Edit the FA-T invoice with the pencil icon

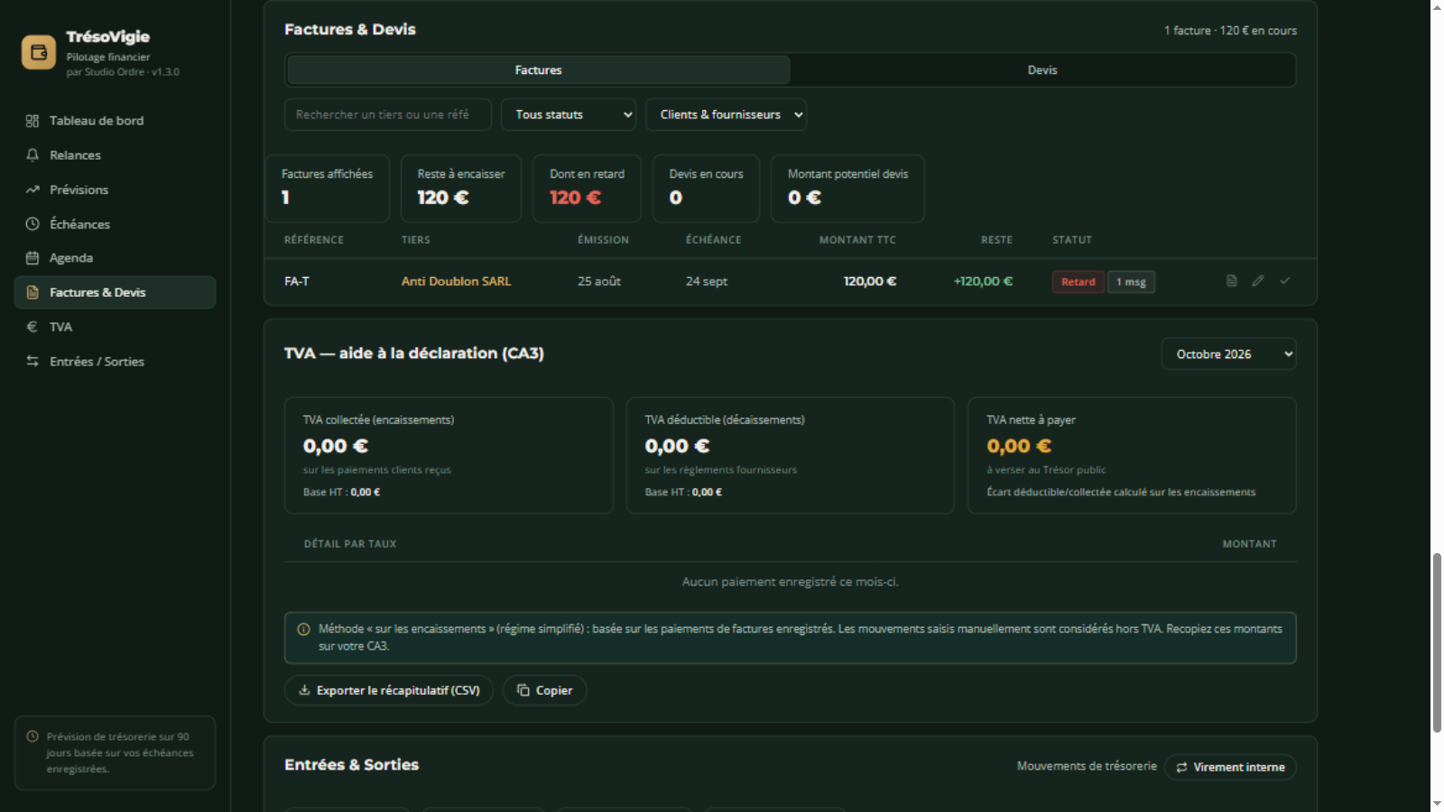(x=1258, y=281)
